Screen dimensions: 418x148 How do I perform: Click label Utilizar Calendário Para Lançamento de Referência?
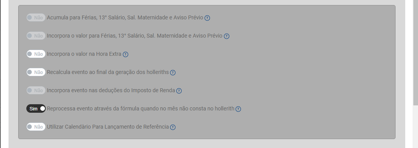click(x=108, y=127)
